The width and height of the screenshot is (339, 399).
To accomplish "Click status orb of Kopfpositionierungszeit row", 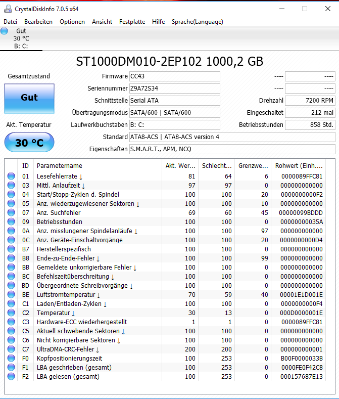I will 11,358.
